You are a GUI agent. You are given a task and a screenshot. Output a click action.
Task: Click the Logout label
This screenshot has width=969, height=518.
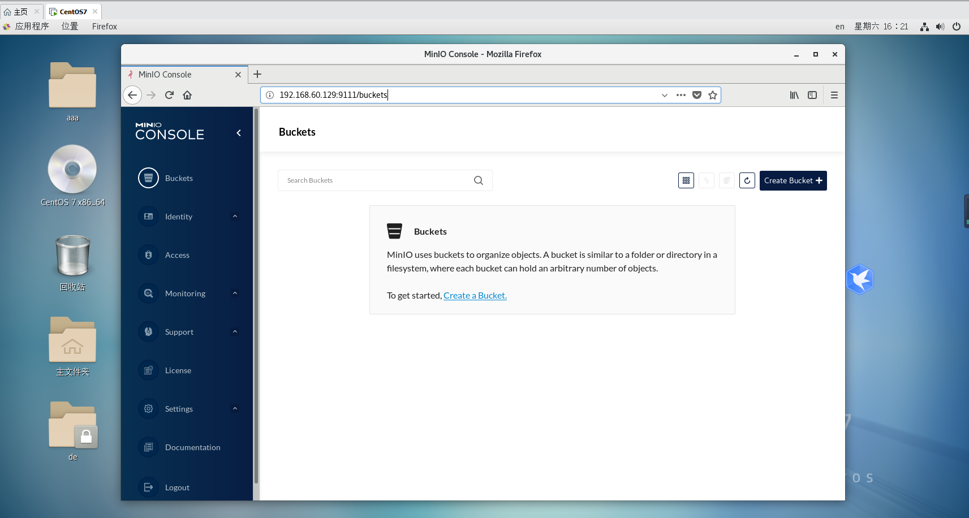[177, 487]
